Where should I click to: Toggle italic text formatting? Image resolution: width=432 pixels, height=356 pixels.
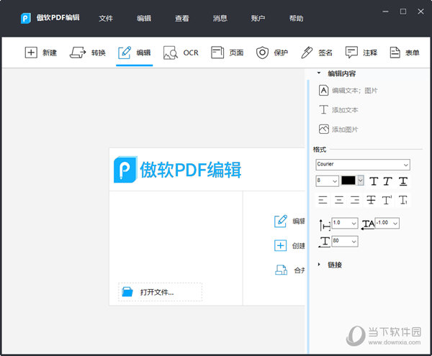pyautogui.click(x=388, y=181)
